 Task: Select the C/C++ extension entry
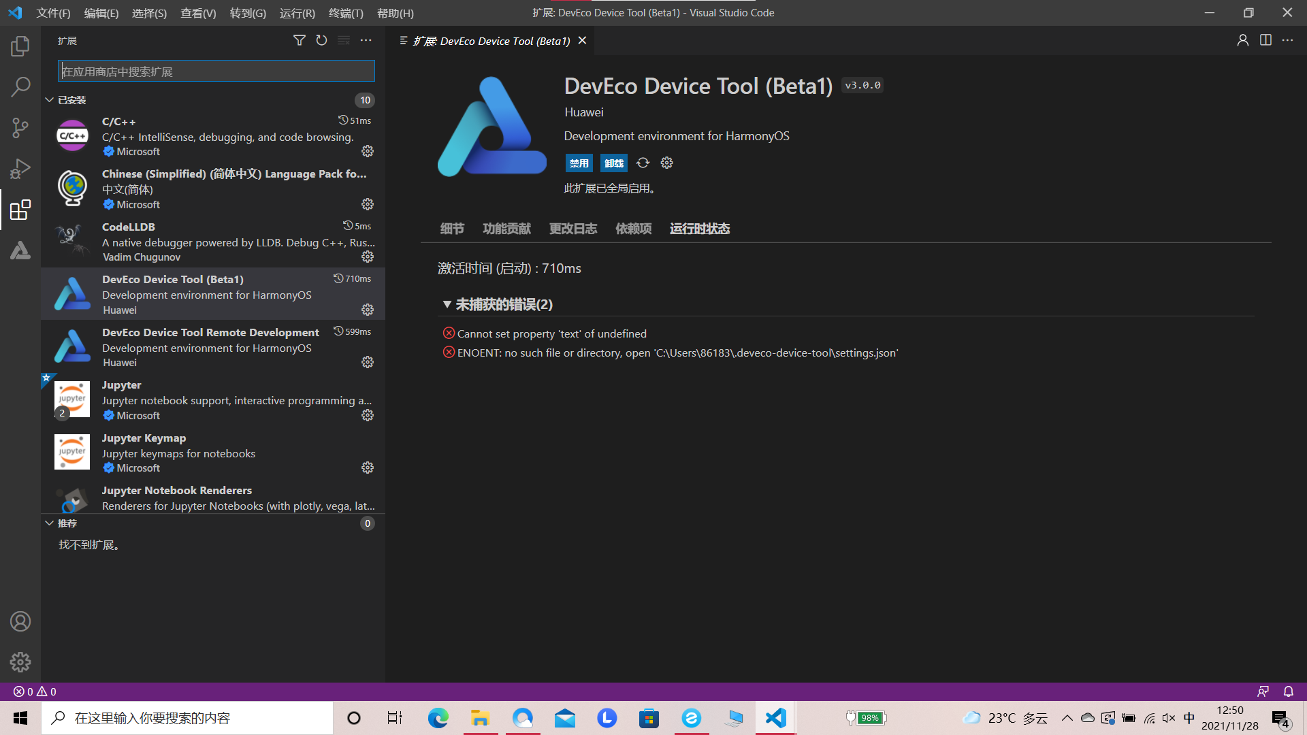tap(213, 135)
